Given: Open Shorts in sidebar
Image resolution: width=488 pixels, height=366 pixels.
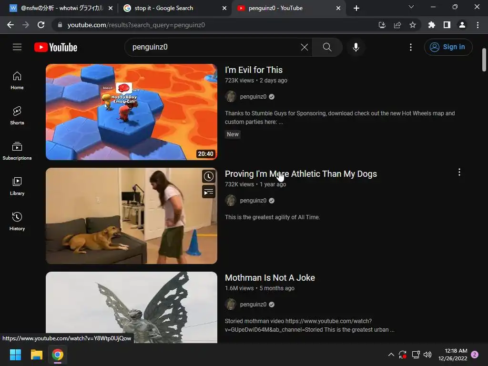Looking at the screenshot, I should pyautogui.click(x=17, y=116).
